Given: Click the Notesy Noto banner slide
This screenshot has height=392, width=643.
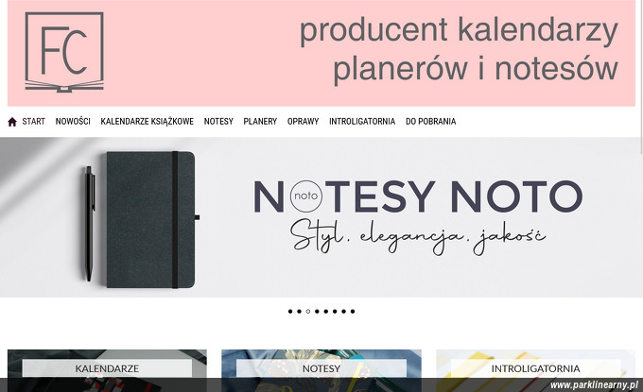Looking at the screenshot, I should point(321,217).
